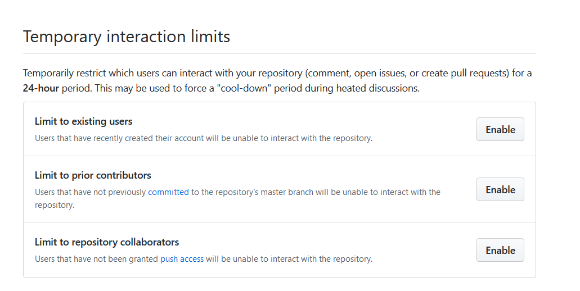
Task: Select the "Limit to prior contributors" title
Action: pos(93,175)
